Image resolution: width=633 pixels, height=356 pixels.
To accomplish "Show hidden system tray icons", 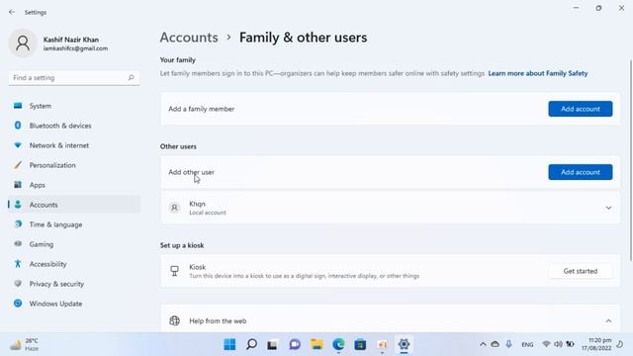I will coord(483,344).
